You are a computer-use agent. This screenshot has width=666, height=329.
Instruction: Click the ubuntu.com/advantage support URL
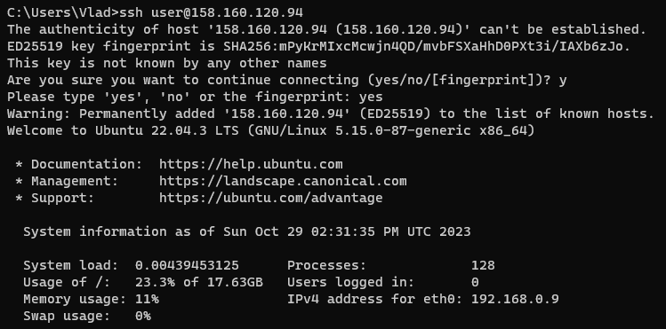pos(271,198)
